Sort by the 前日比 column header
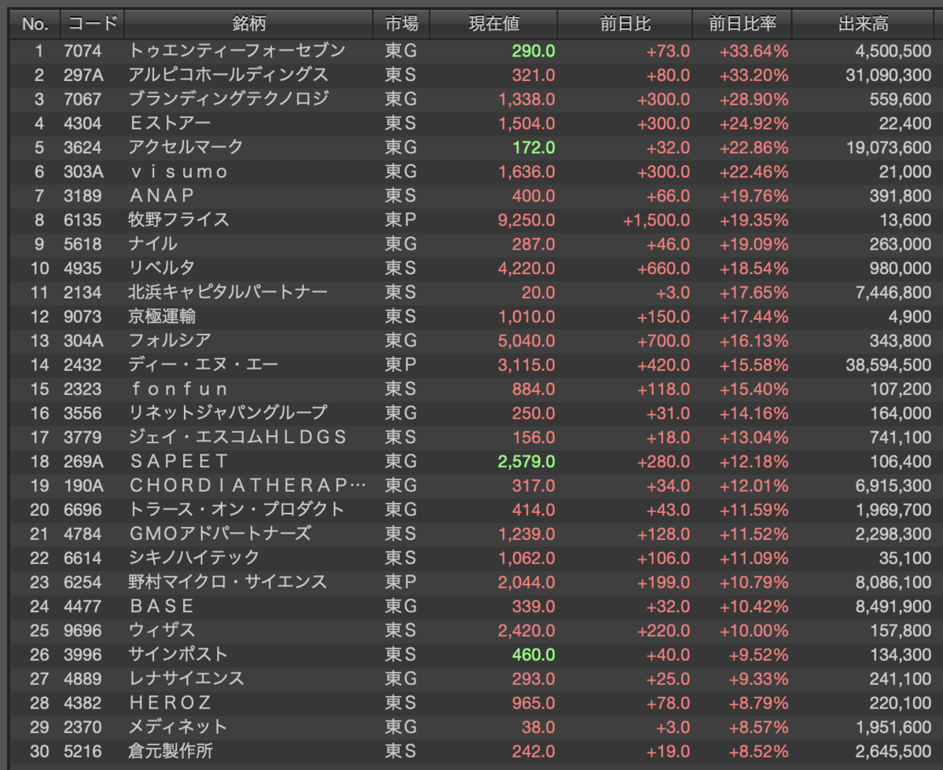Screen dimensions: 943x770 click(x=625, y=24)
